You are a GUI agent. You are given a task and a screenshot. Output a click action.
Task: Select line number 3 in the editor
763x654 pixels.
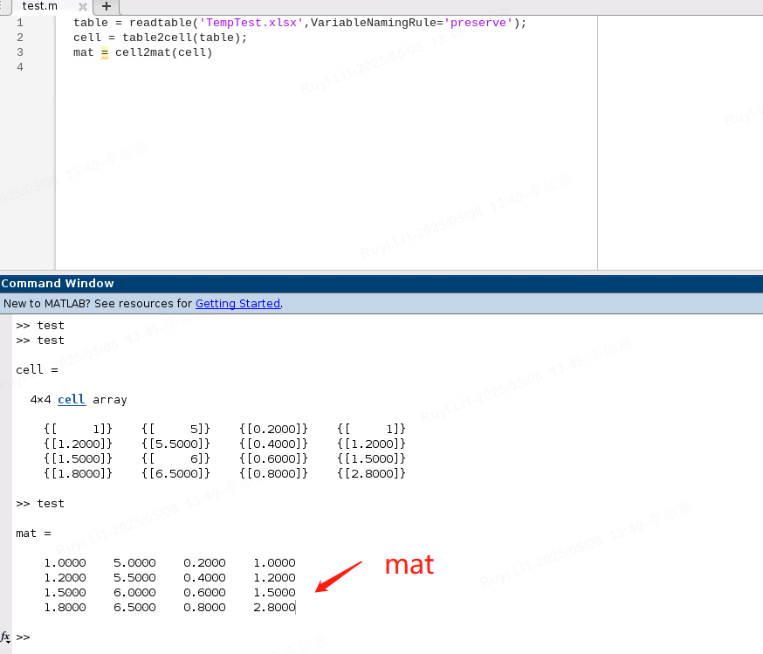[x=19, y=52]
